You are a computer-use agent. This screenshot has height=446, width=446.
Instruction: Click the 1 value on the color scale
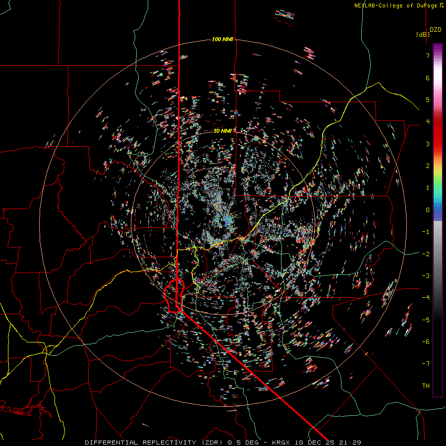point(428,188)
